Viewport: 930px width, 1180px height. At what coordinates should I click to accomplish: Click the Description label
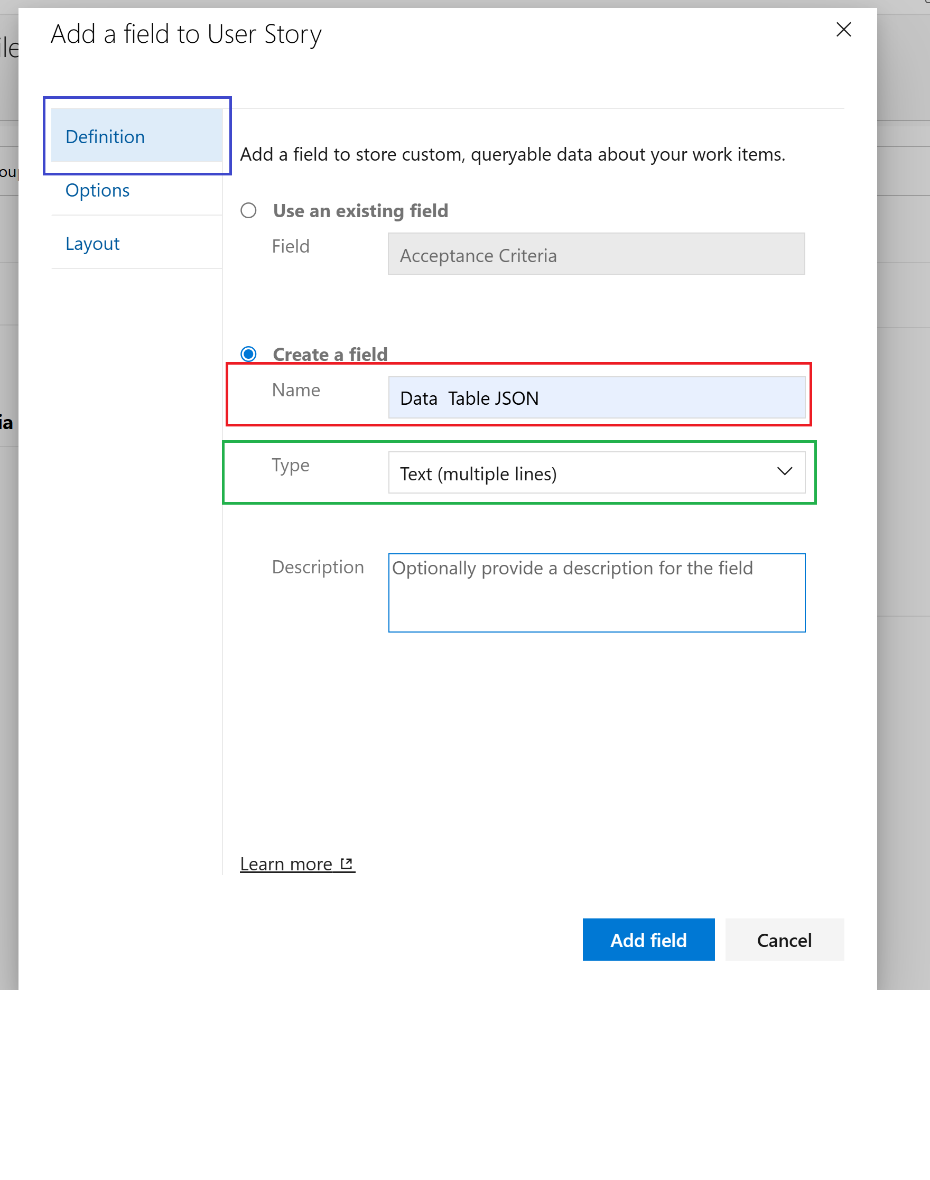coord(318,567)
